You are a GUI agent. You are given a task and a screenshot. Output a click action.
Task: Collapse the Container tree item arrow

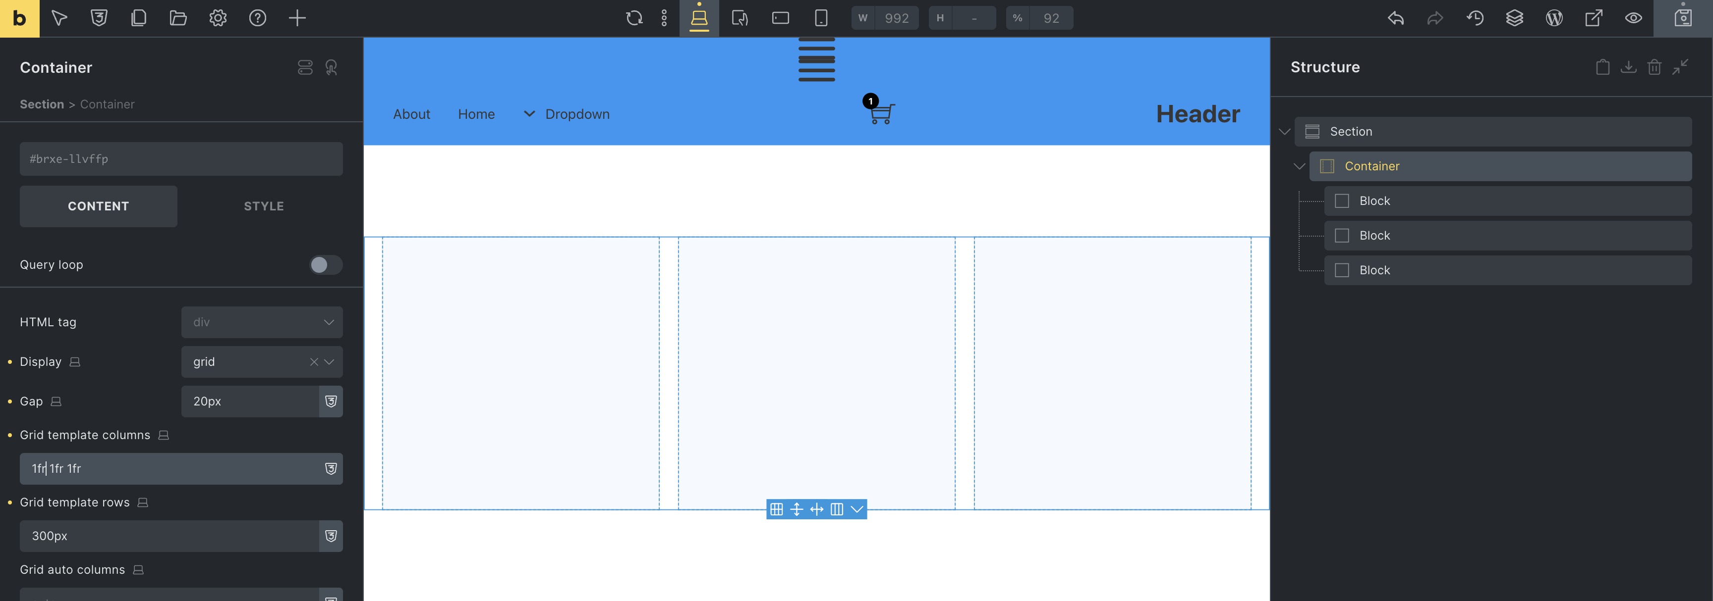coord(1300,166)
